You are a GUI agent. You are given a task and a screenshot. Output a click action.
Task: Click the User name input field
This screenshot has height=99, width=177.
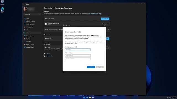pos(78,50)
